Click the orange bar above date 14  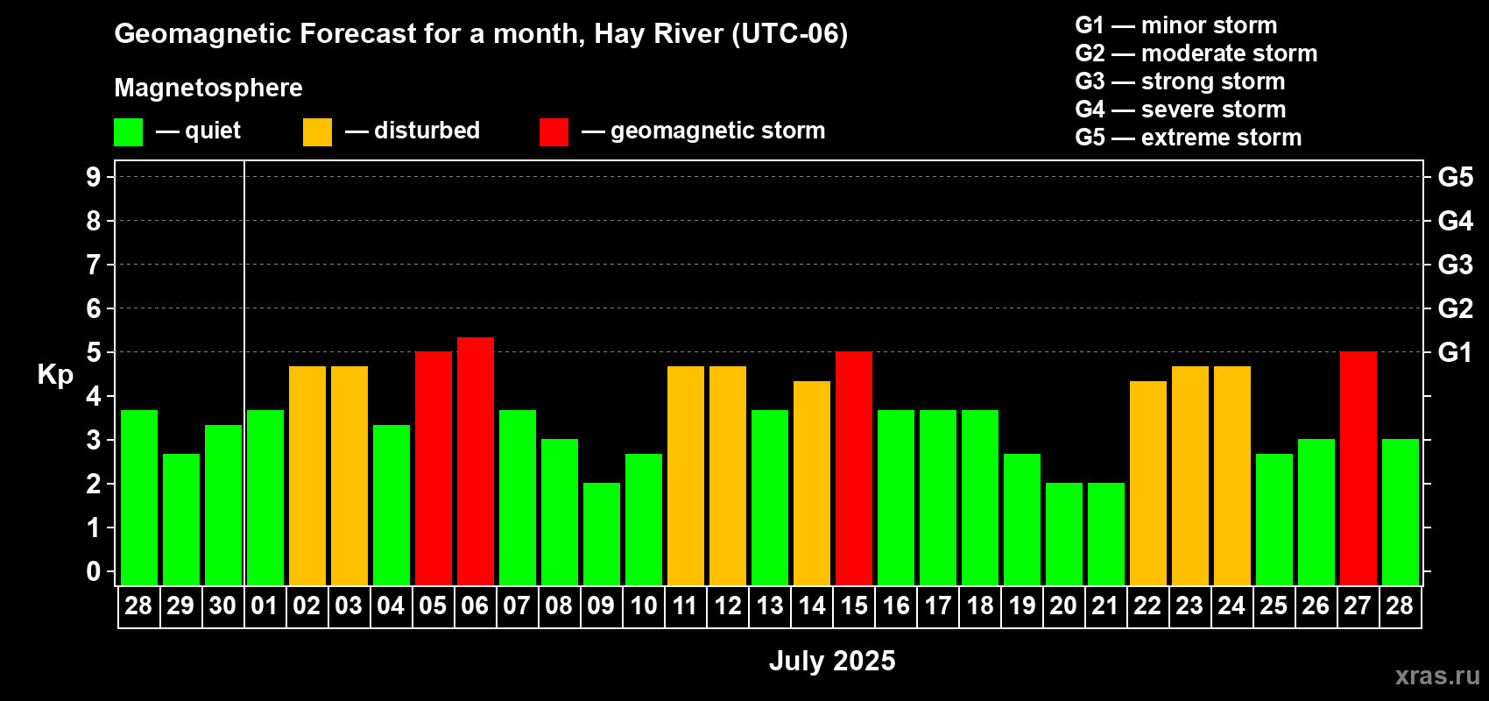click(x=812, y=483)
